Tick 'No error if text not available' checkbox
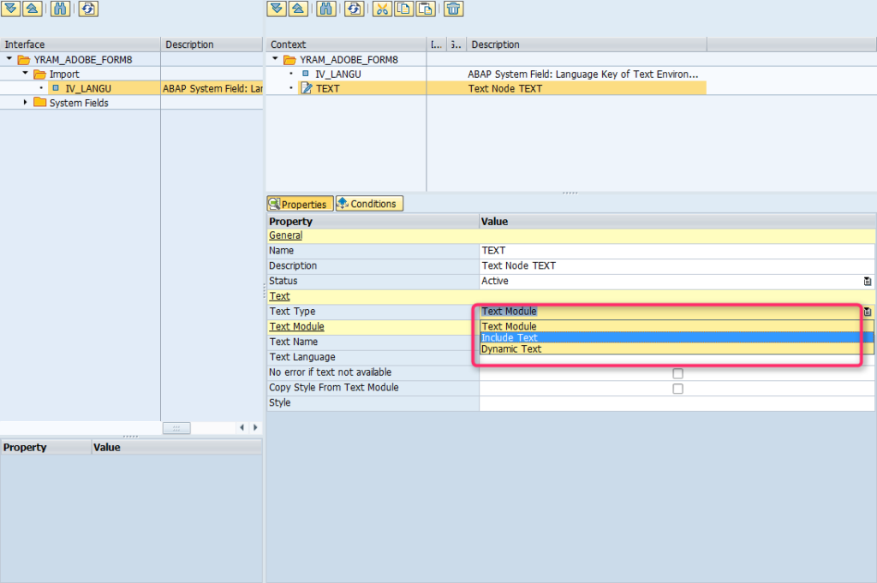 coord(678,373)
